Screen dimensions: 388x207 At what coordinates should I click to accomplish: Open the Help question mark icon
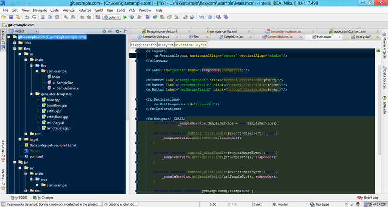(210, 17)
